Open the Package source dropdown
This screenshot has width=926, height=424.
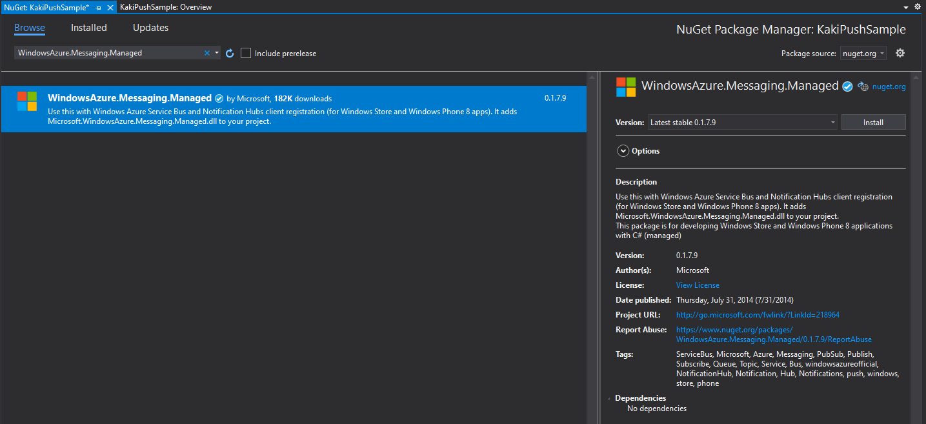[x=863, y=54]
